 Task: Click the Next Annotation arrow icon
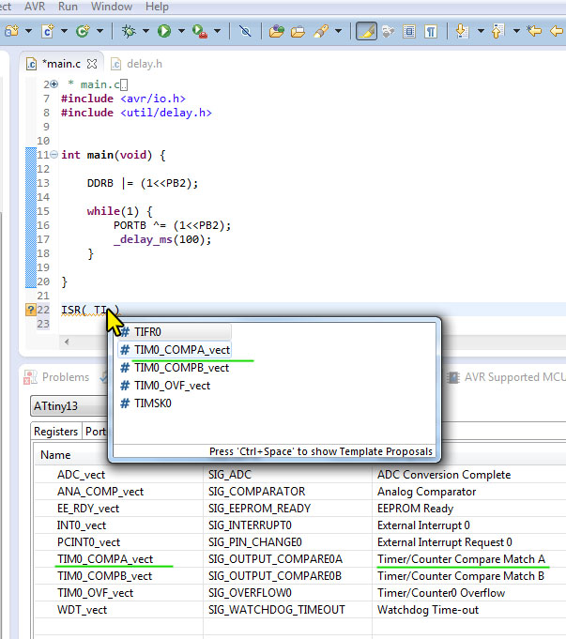tap(462, 31)
